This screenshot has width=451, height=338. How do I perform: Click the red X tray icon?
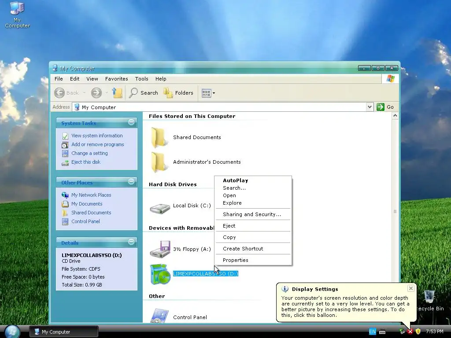pos(410,332)
